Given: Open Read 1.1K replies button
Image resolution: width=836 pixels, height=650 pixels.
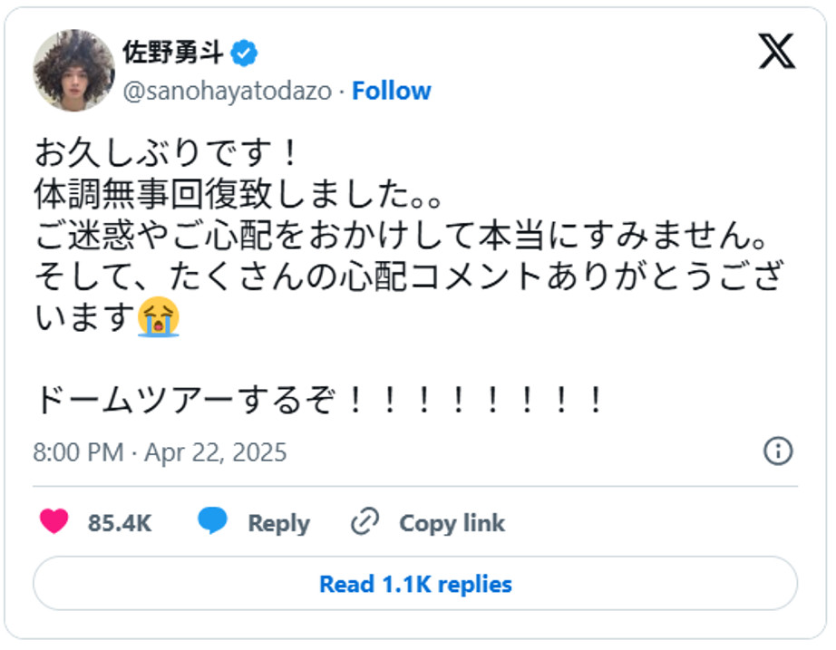Looking at the screenshot, I should click(x=415, y=584).
